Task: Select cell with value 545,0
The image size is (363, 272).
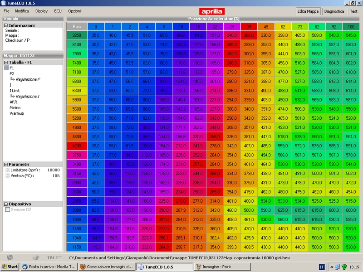Action: point(351,35)
